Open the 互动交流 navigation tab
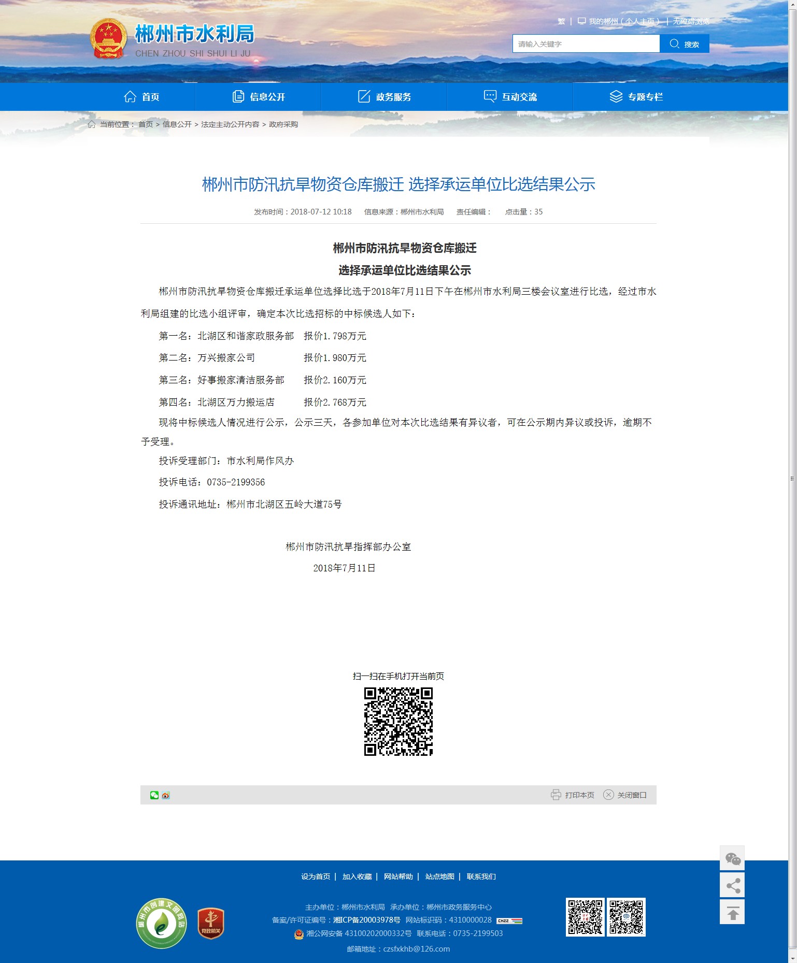The image size is (797, 963). point(510,97)
